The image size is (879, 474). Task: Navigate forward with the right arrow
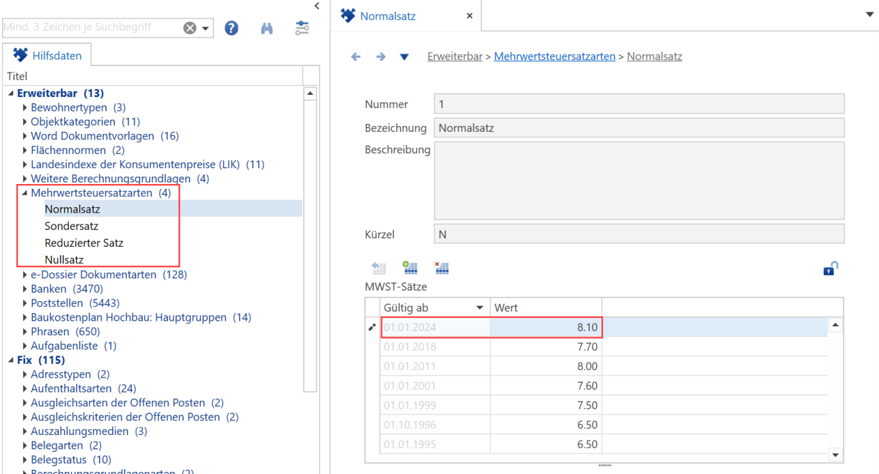(381, 56)
